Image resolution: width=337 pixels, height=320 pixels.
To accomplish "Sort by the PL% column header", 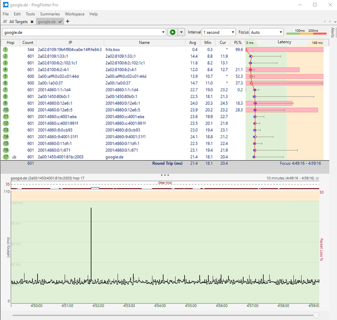I will click(x=238, y=43).
